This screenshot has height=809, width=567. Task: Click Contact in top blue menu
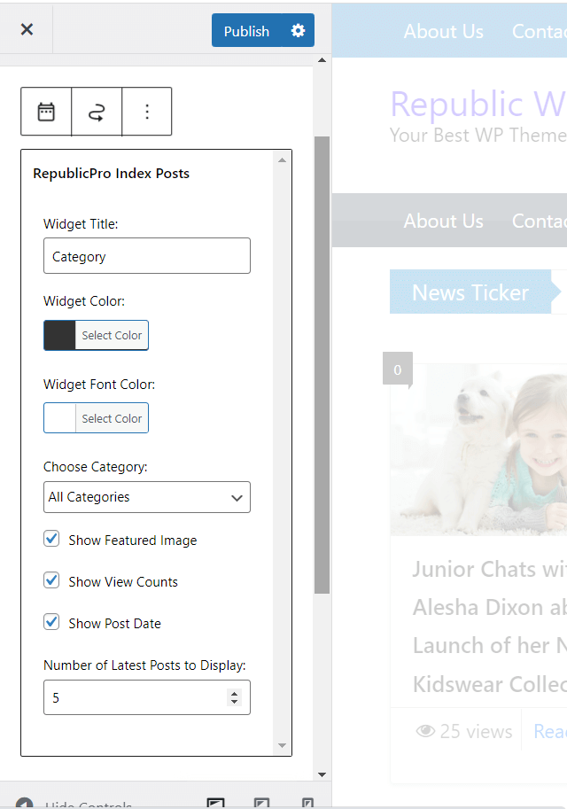540,32
